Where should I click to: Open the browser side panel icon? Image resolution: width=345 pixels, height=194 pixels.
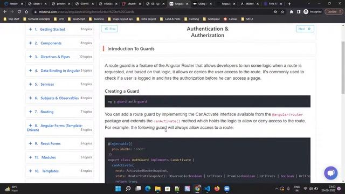pyautogui.click(x=298, y=12)
